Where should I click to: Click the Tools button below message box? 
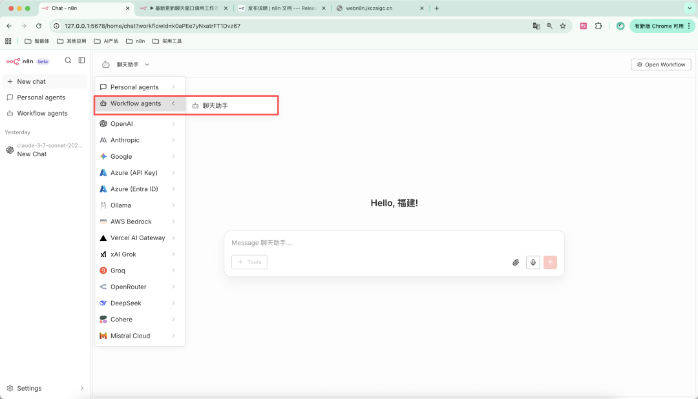(249, 262)
